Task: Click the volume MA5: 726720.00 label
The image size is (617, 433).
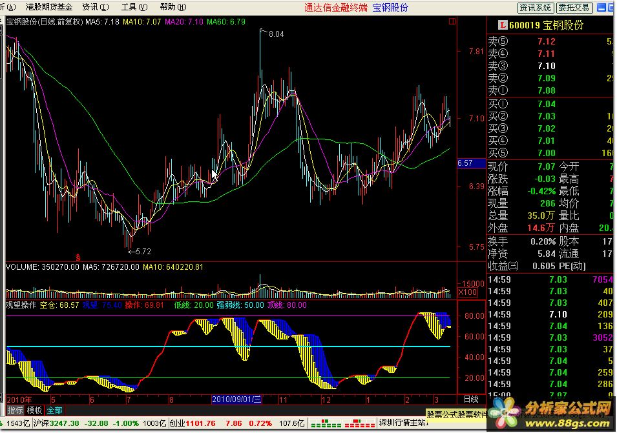Action: pyautogui.click(x=111, y=267)
